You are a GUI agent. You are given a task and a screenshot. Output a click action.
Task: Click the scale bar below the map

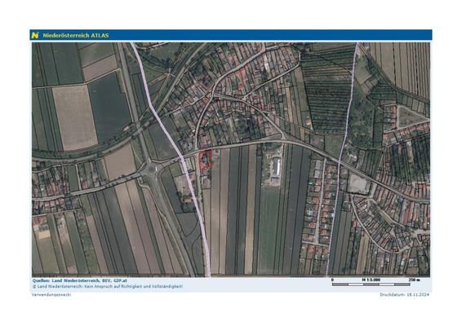tap(371, 284)
